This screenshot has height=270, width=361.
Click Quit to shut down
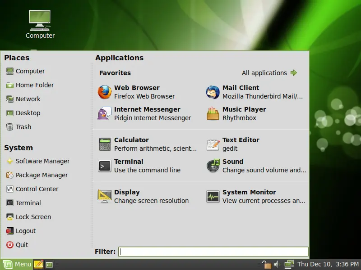coord(22,245)
